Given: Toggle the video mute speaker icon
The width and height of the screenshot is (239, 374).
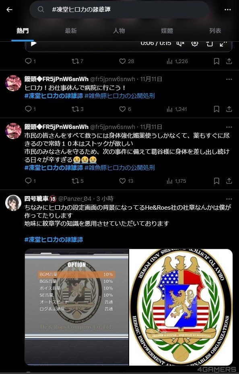Looking at the screenshot, I should [x=180, y=43].
